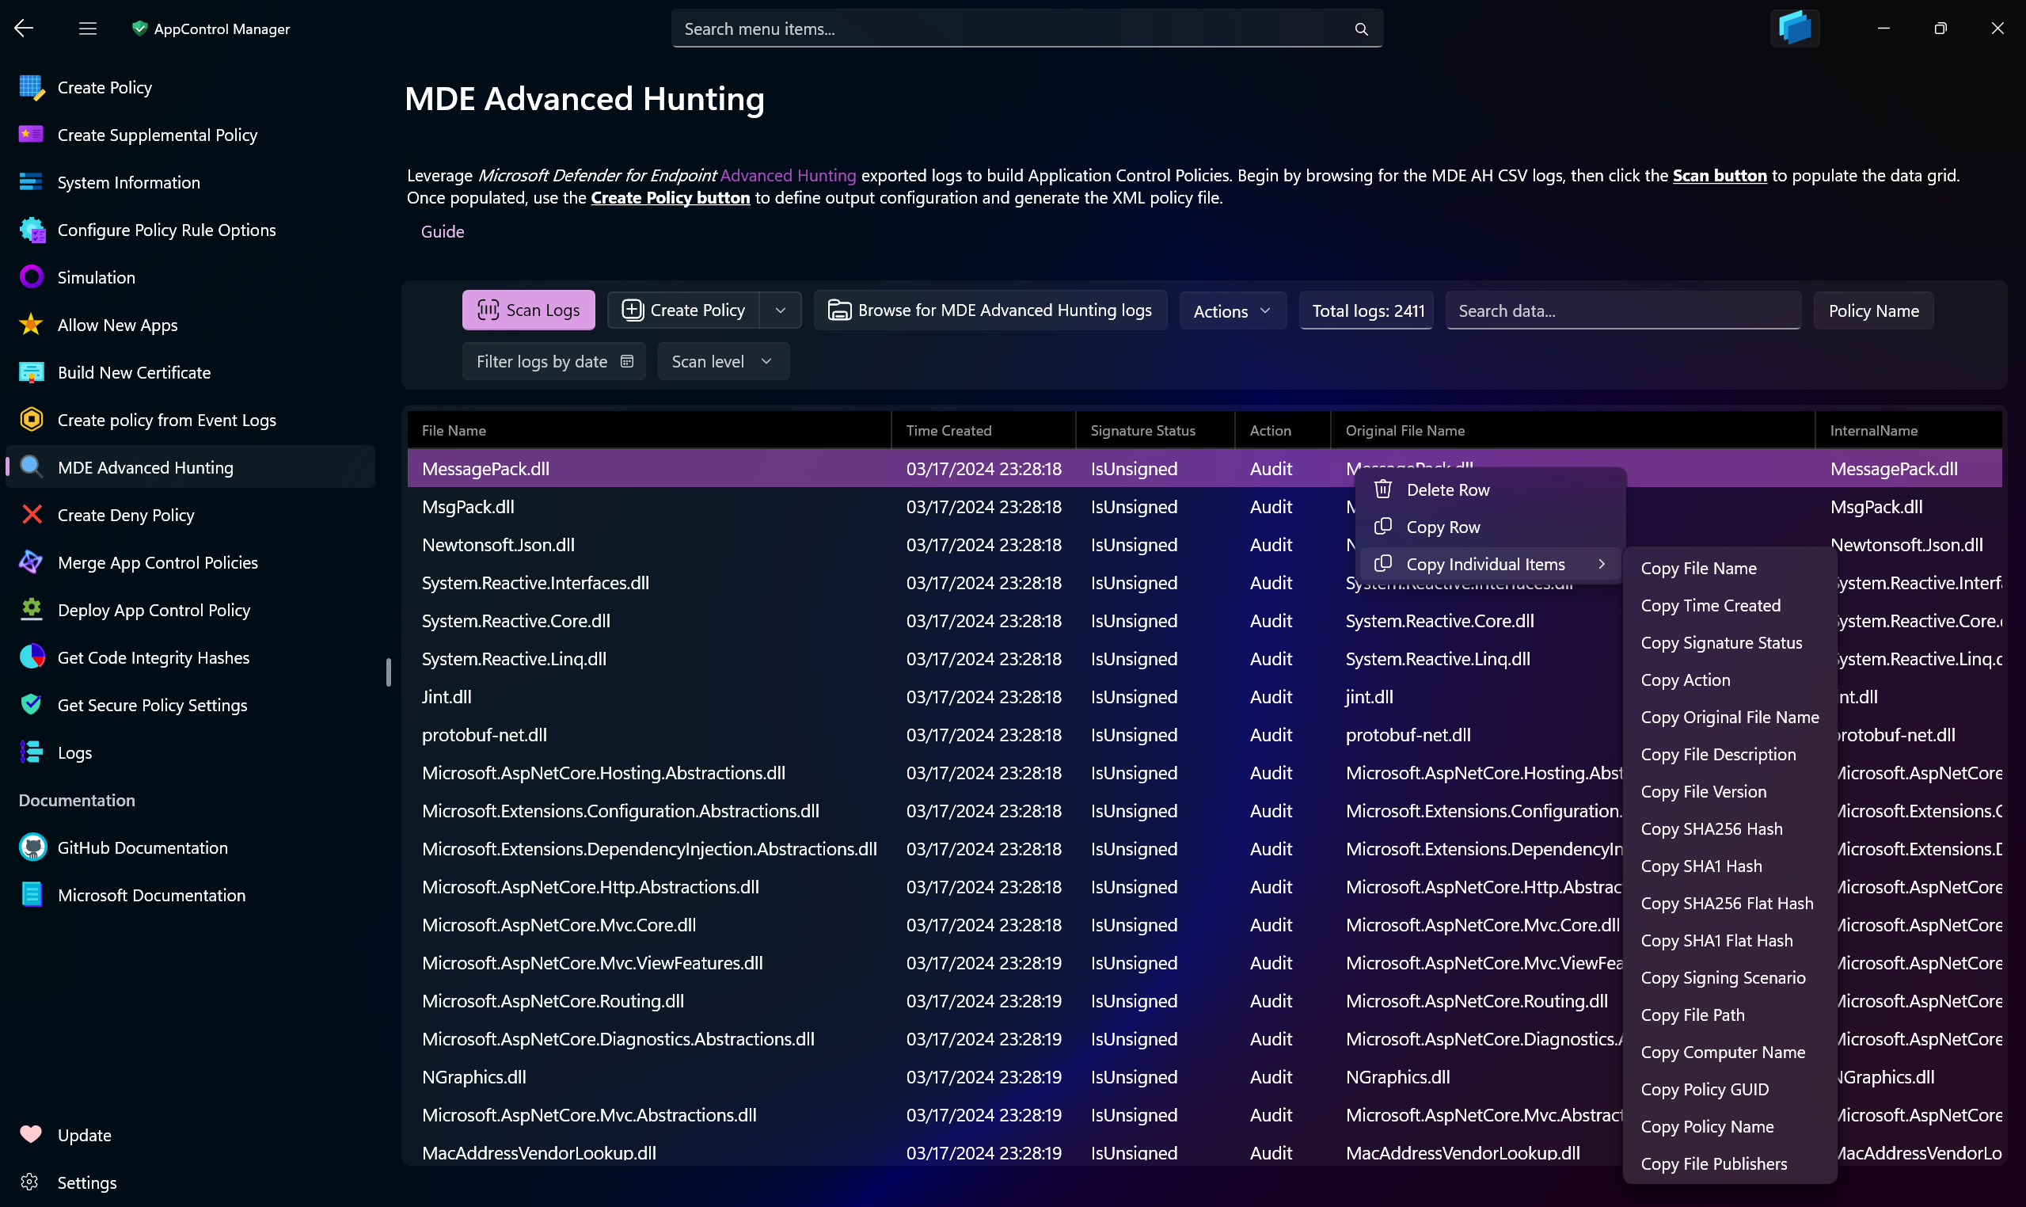2026x1207 pixels.
Task: Open the Guide link
Action: click(x=443, y=232)
